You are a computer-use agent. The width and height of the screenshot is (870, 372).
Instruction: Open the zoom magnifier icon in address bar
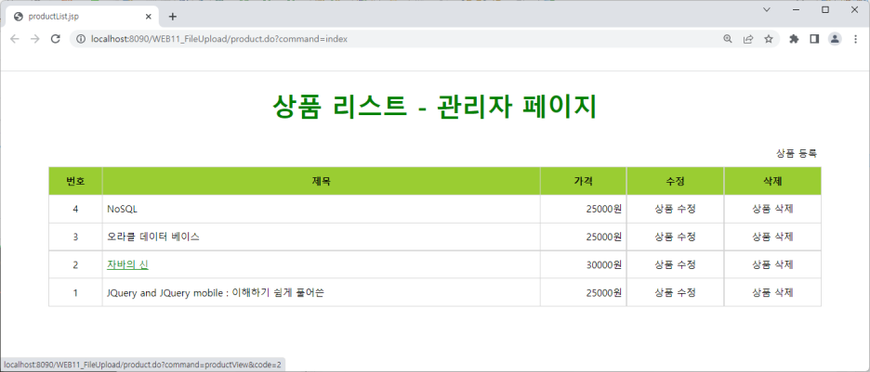pos(728,39)
